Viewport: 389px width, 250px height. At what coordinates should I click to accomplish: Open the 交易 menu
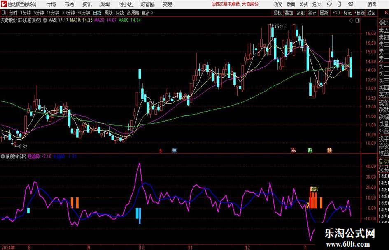[x=168, y=4]
